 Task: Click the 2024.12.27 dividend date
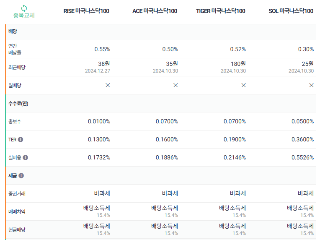coord(98,71)
